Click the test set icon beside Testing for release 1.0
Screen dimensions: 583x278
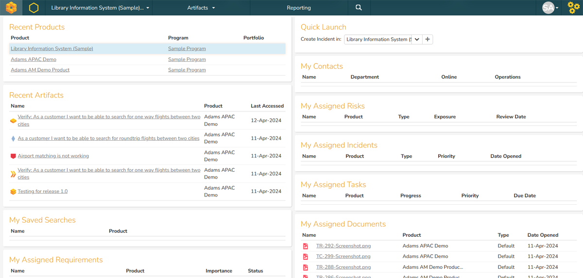pos(13,192)
